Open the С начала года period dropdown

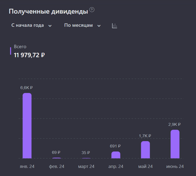pyautogui.click(x=31, y=25)
